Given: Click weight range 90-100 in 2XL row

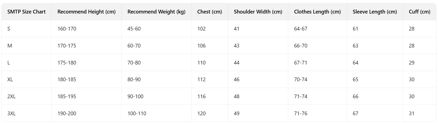Looking at the screenshot, I should [x=135, y=96].
